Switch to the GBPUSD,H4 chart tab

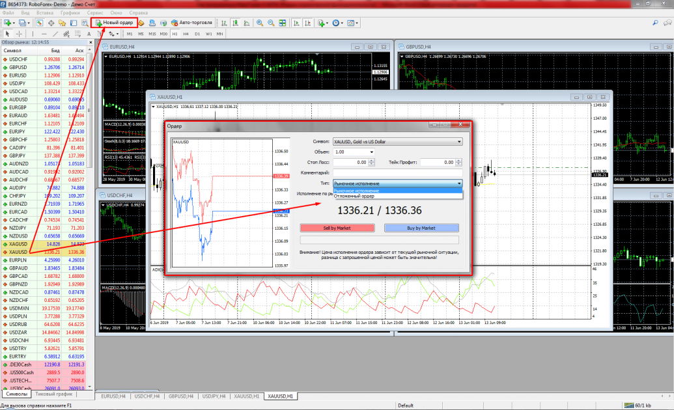coord(180,396)
